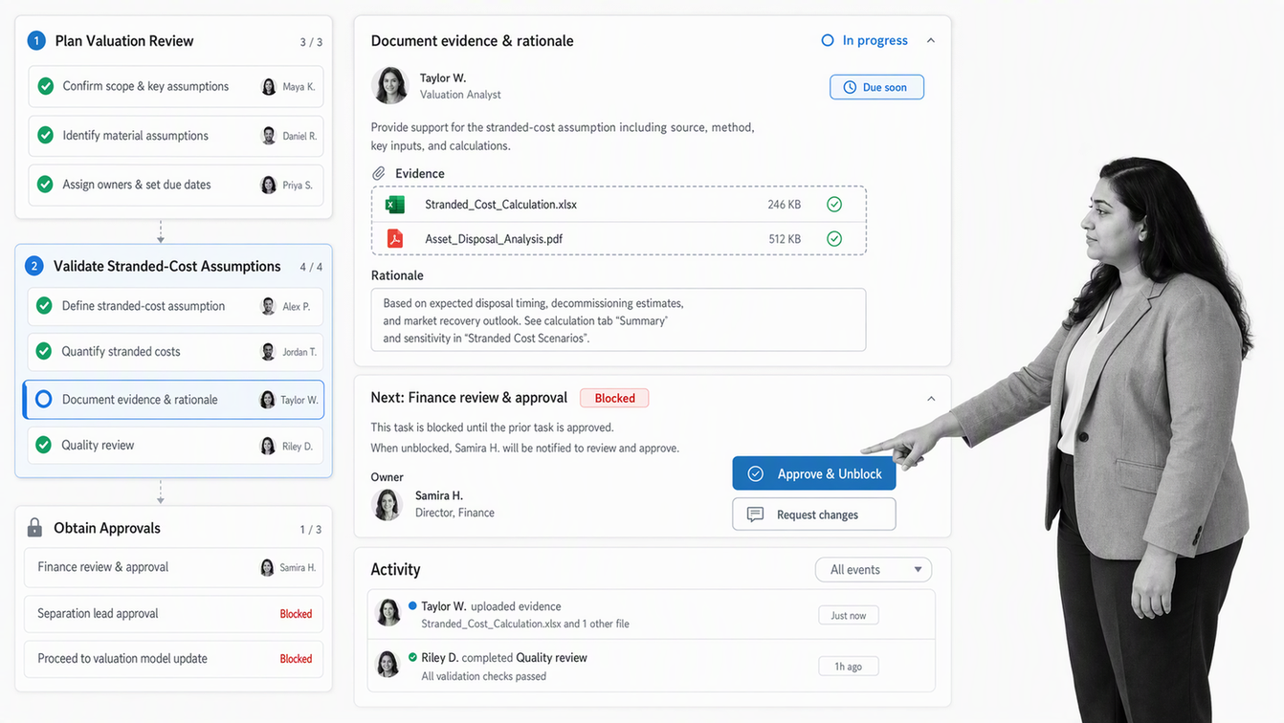This screenshot has height=723, width=1284.
Task: Open Stranded_Cost_Calculation.xlsx file name
Action: [500, 205]
